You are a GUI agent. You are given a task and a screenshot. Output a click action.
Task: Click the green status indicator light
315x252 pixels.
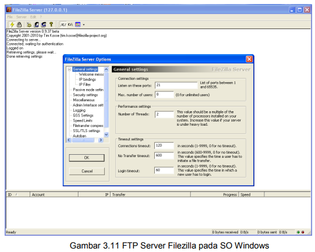click(x=298, y=232)
